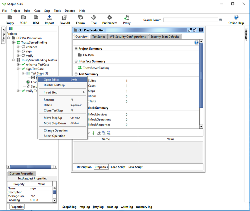This screenshot has height=211, width=250.
Task: Click the maximize-frame icon of CEP Pré Production window
Action: (195, 30)
